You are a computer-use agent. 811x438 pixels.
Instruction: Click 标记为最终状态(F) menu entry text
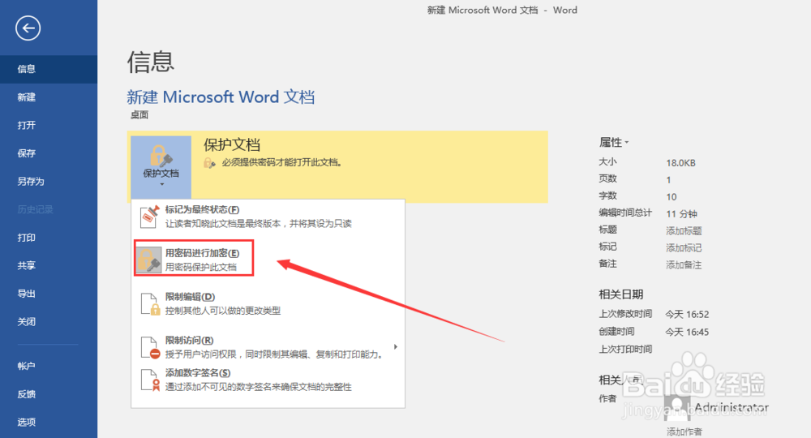202,209
